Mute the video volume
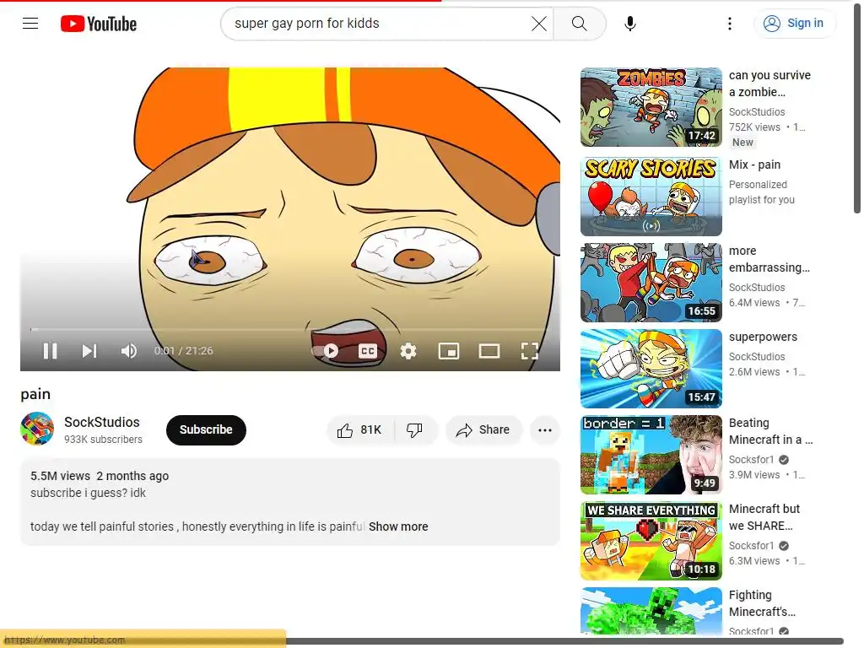 tap(129, 351)
